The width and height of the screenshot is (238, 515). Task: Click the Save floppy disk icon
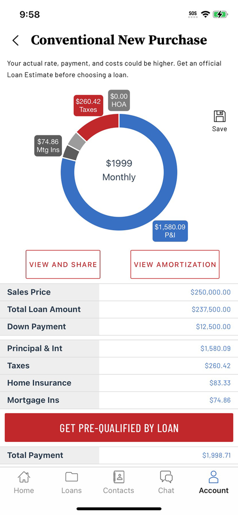click(219, 116)
